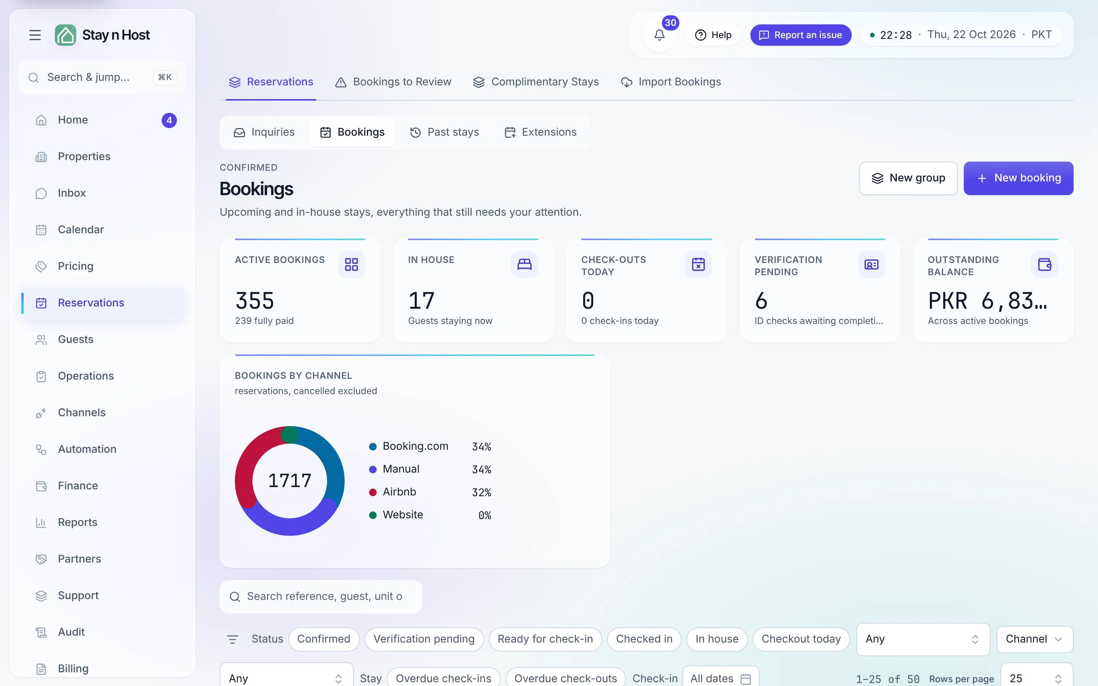Open the Channel dropdown
Viewport: 1098px width, 686px height.
coord(1034,639)
